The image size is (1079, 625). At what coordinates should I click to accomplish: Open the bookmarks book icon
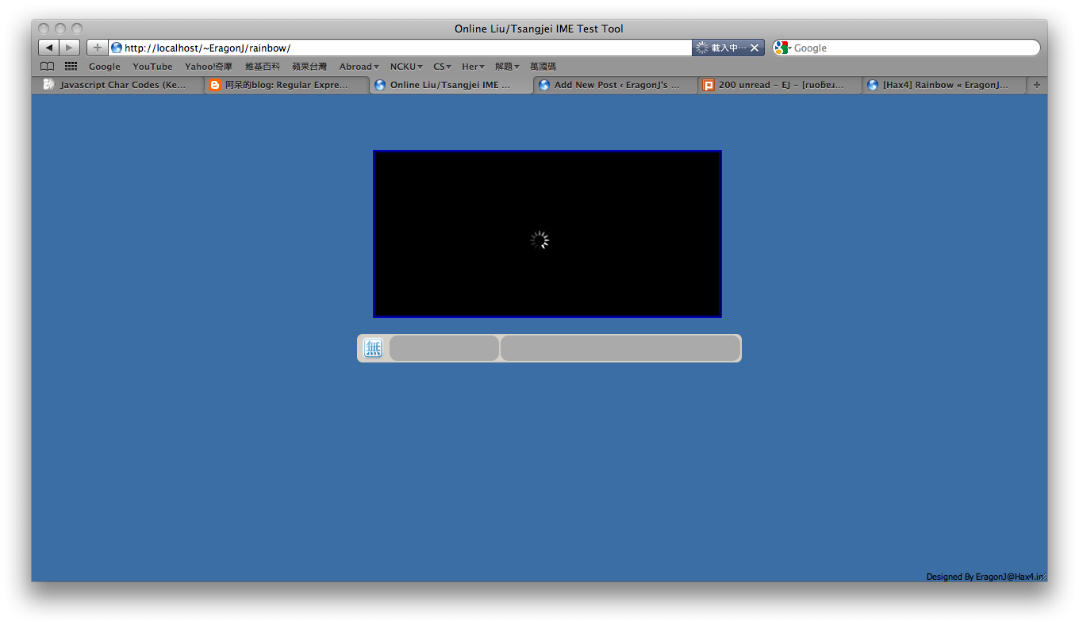click(48, 67)
